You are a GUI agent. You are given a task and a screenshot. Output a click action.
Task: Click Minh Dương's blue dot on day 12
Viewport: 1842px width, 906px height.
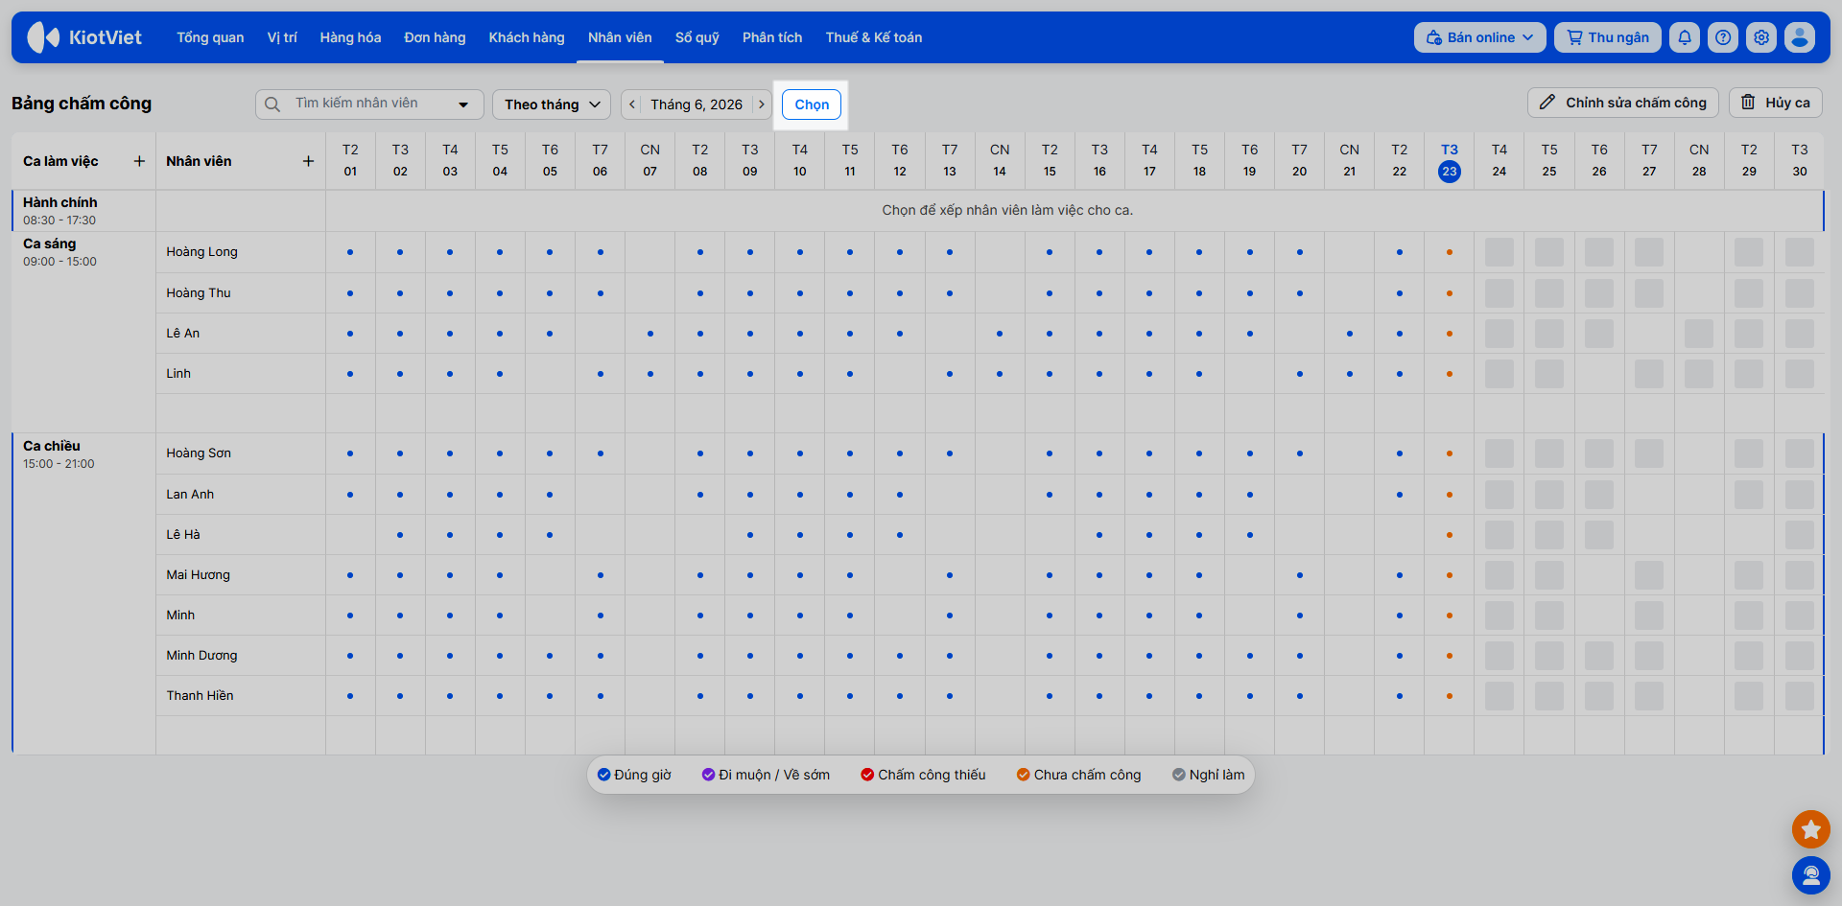900,656
